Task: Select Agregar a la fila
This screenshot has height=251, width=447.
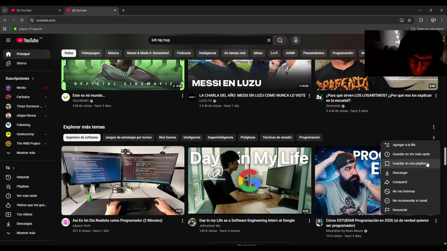Action: click(410, 145)
